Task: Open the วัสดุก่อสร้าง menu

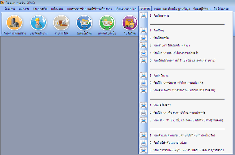Action: [40, 9]
